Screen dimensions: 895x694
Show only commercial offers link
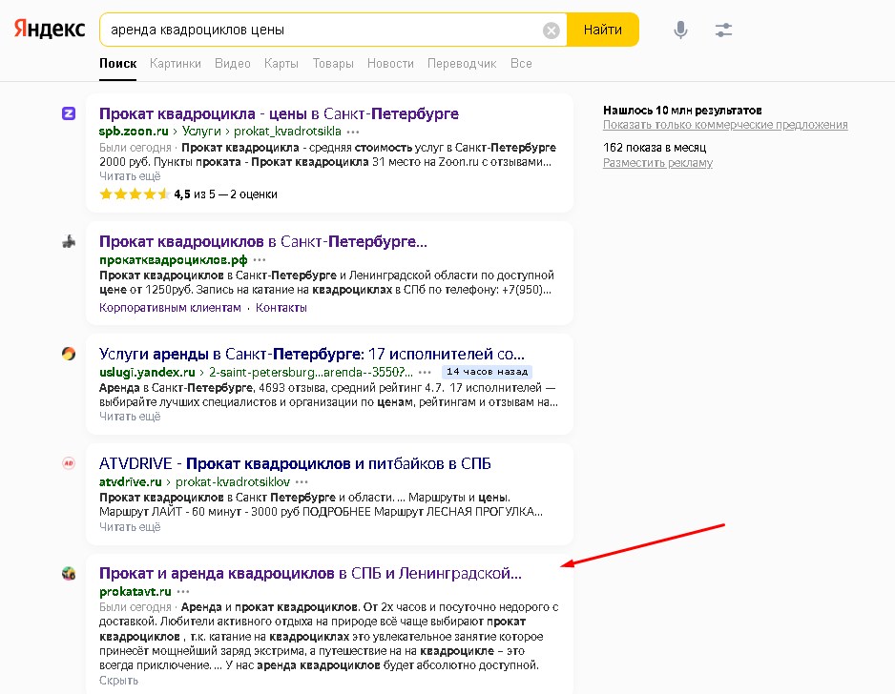pos(725,125)
